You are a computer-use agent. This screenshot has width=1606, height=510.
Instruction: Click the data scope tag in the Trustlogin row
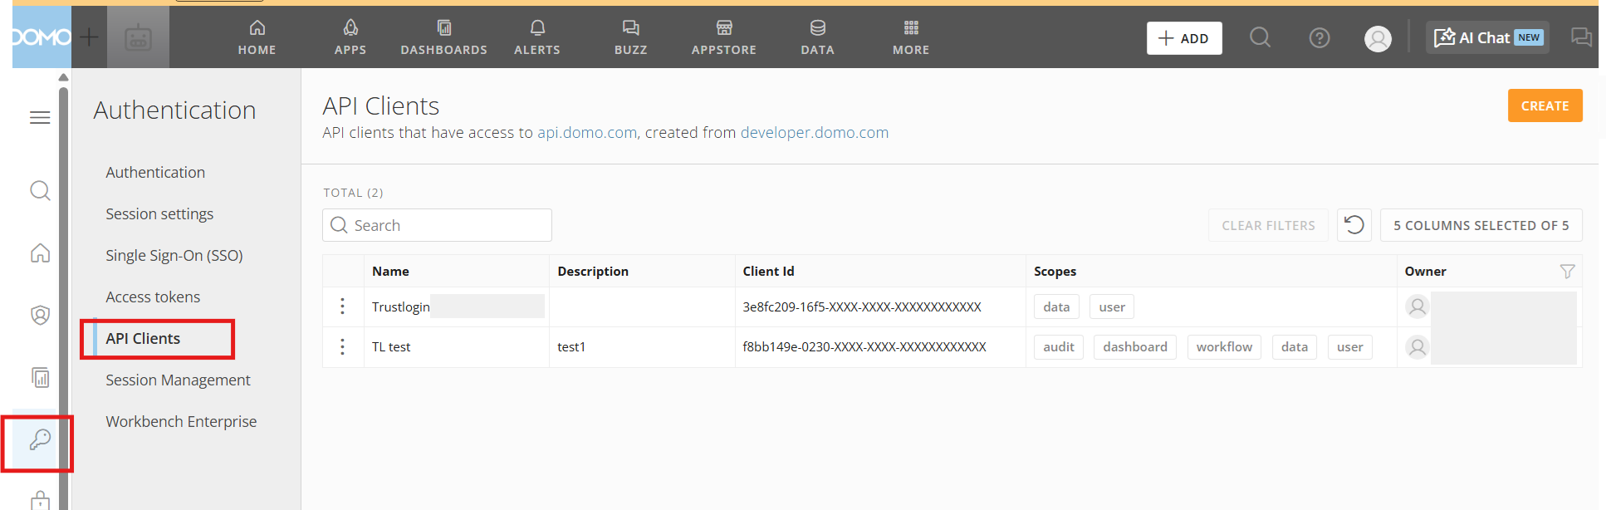(x=1056, y=306)
